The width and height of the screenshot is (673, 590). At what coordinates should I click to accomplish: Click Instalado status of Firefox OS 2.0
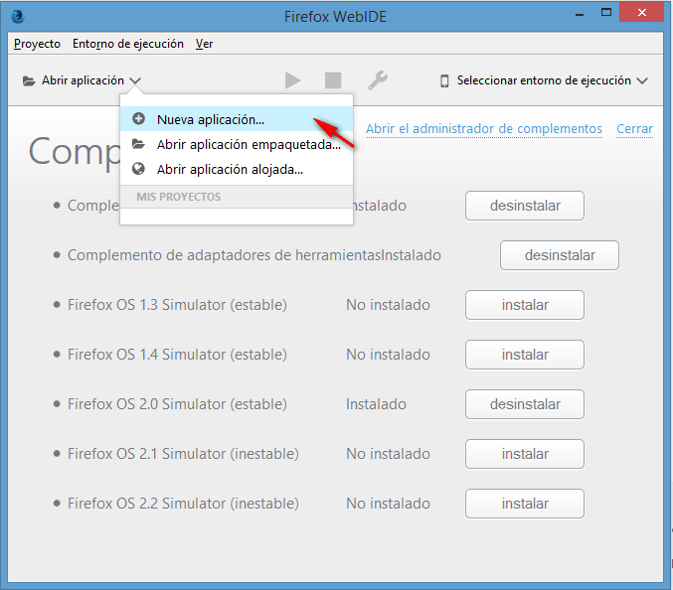(376, 404)
